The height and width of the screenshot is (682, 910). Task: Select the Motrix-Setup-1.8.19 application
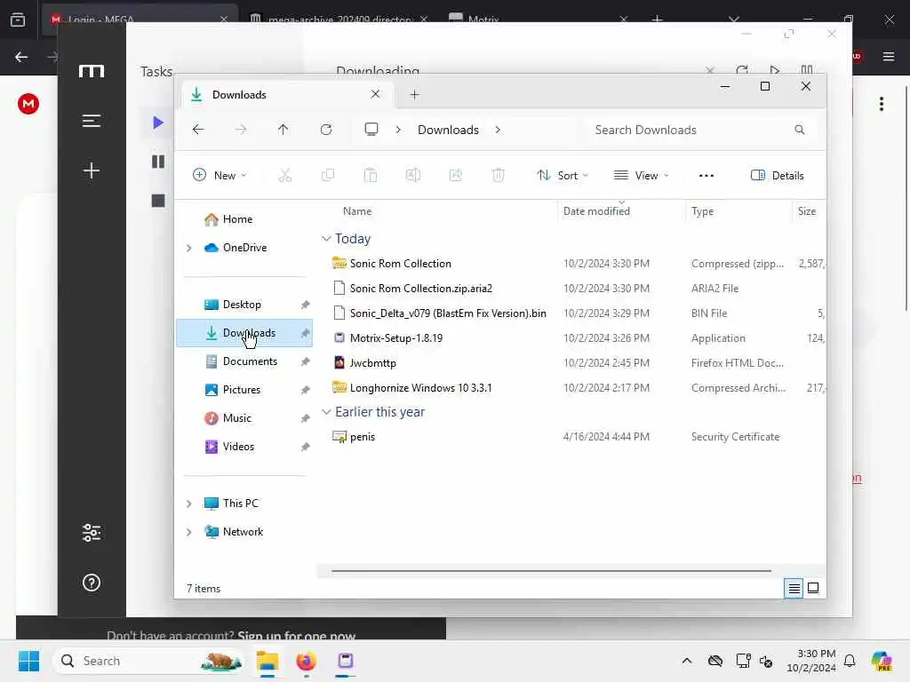tap(395, 338)
